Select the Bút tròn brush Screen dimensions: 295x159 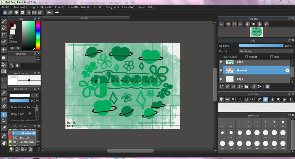click(x=22, y=138)
